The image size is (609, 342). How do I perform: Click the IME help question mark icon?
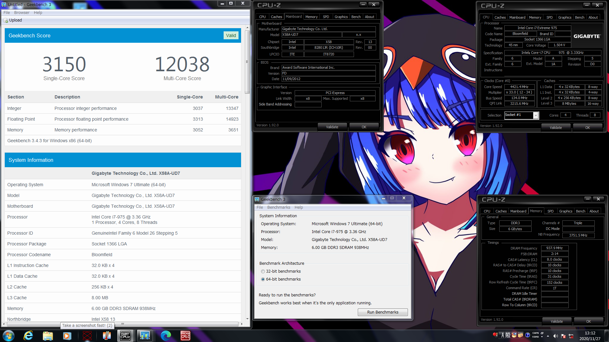point(527,335)
